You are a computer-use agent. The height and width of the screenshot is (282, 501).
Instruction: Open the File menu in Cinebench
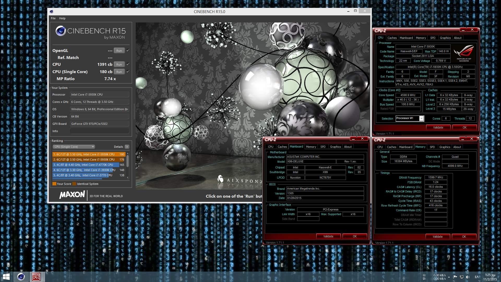click(x=53, y=18)
